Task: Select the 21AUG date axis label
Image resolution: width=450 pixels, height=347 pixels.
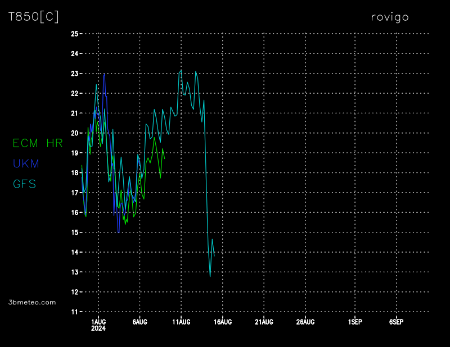Action: tap(264, 322)
